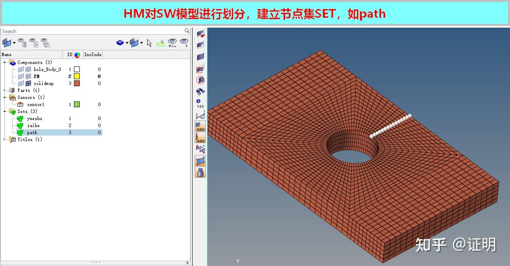510x266 pixels.
Task: Select the pointer/selector arrow icon in browser toolbar
Action: click(x=149, y=42)
